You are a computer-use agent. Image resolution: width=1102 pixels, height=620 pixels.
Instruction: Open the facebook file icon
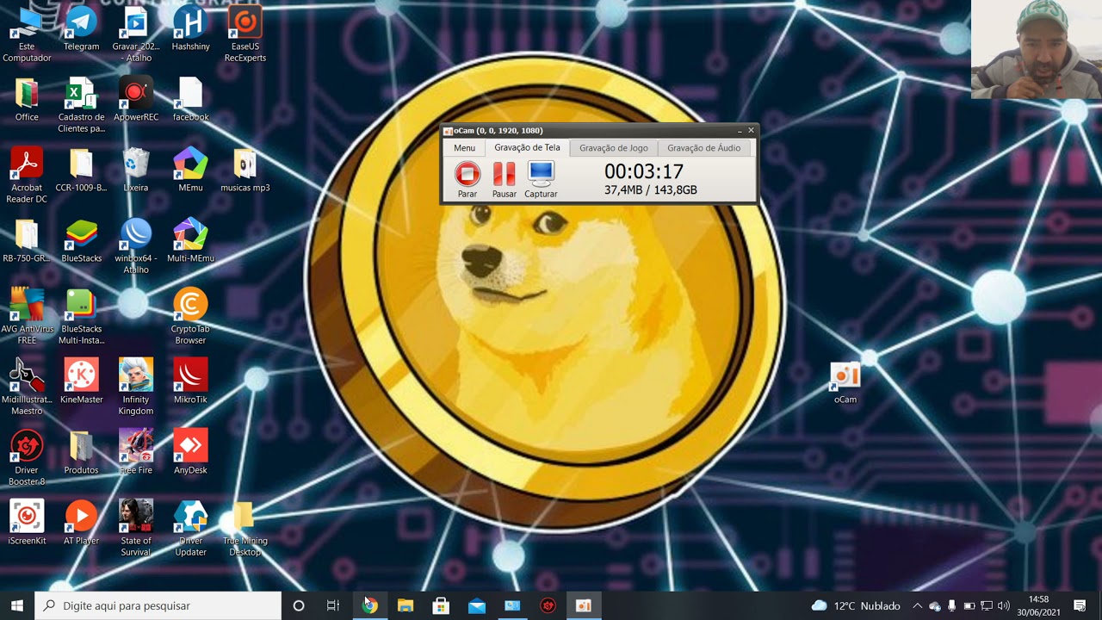click(x=190, y=100)
